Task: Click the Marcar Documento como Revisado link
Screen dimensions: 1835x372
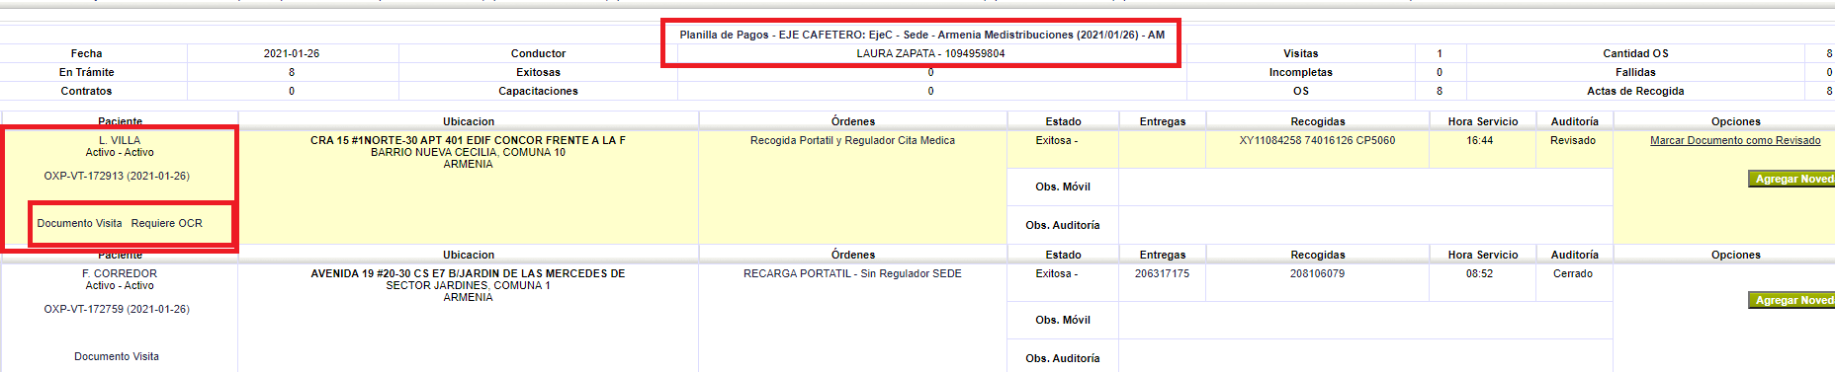Action: [1735, 140]
